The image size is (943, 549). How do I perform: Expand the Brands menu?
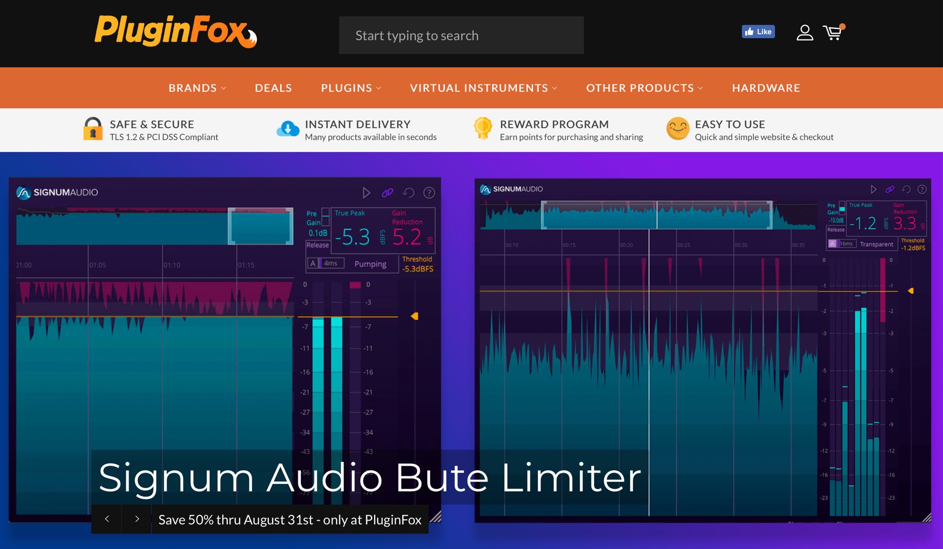click(197, 88)
